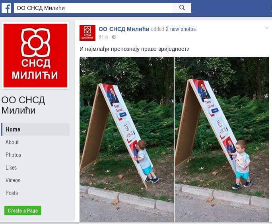
Task: Expand the post options chevron
Action: 266,28
